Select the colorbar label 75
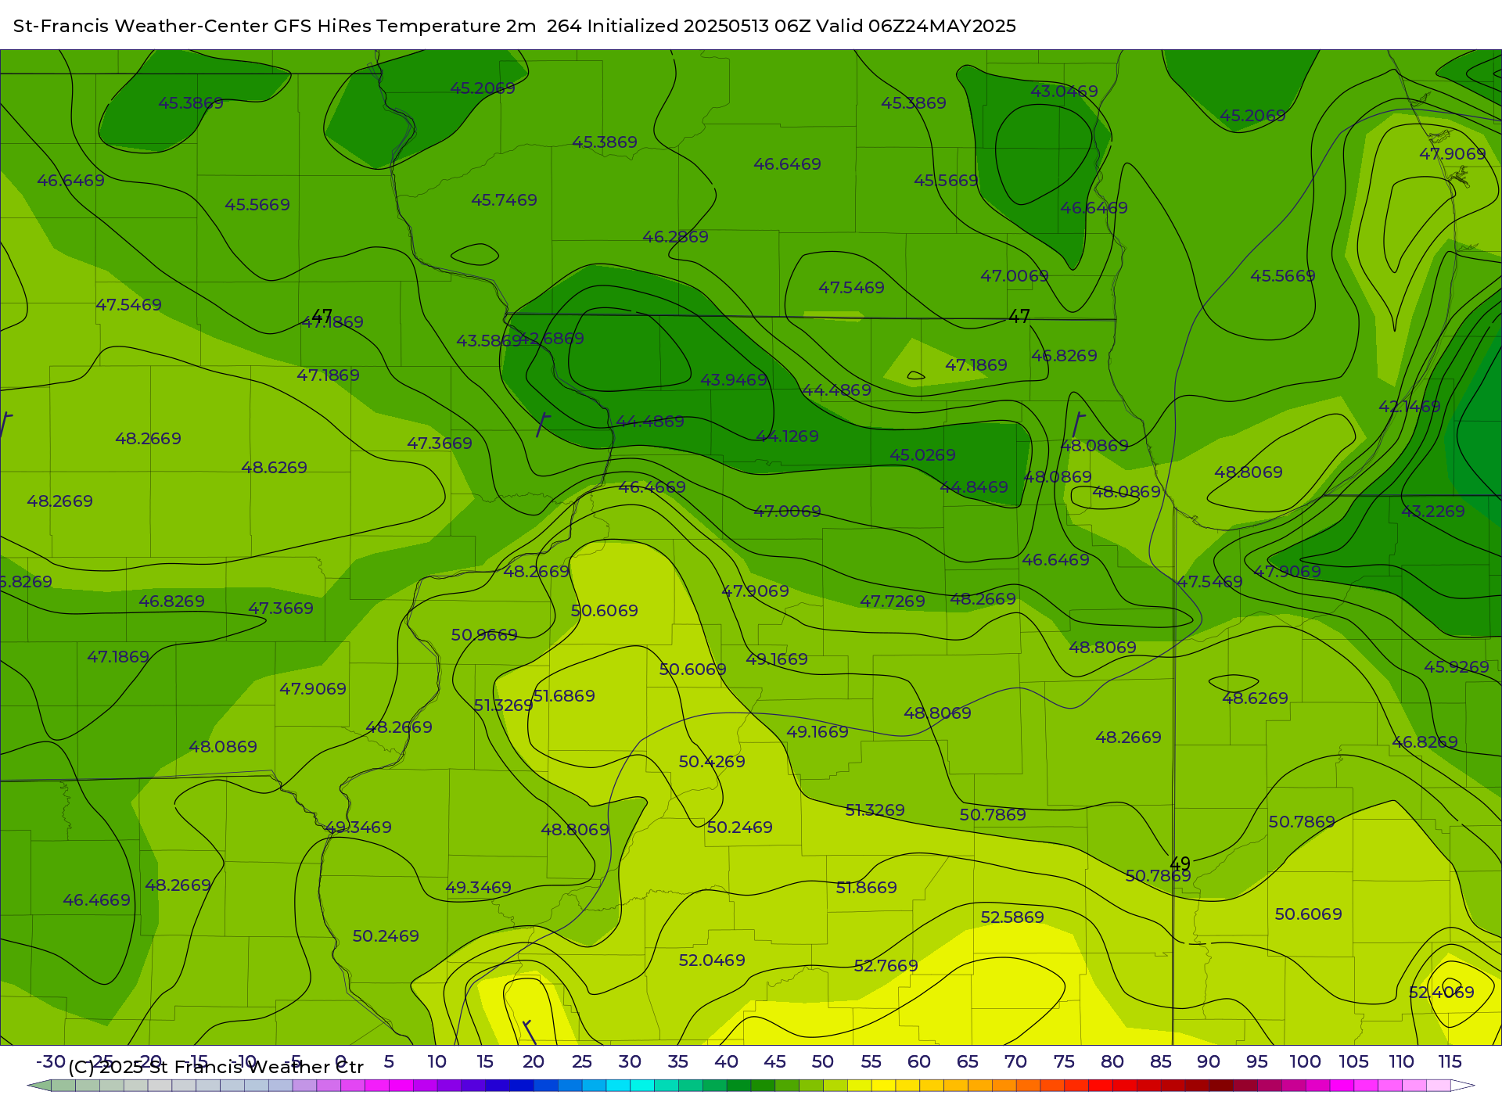This screenshot has height=1095, width=1502. tap(1064, 1061)
